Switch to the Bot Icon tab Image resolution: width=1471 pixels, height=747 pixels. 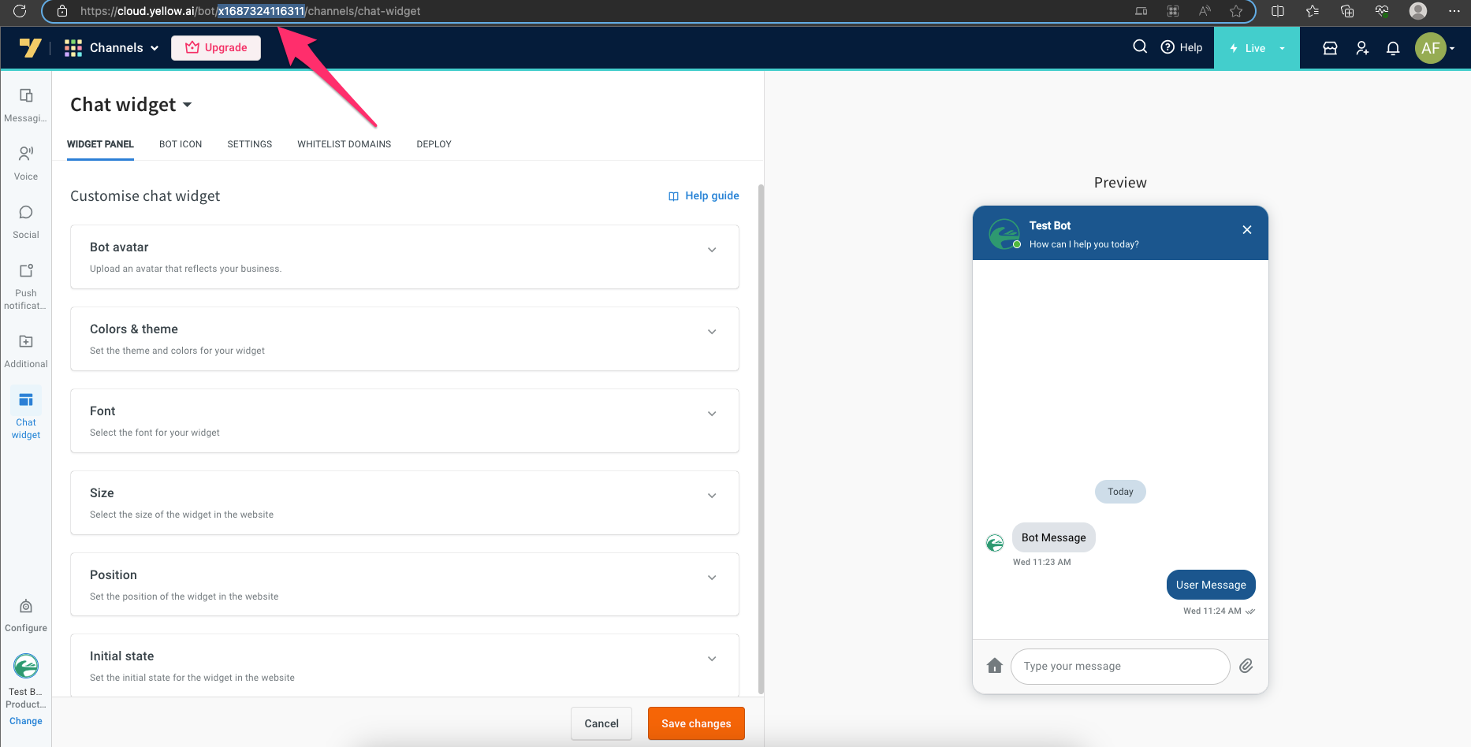coord(181,144)
